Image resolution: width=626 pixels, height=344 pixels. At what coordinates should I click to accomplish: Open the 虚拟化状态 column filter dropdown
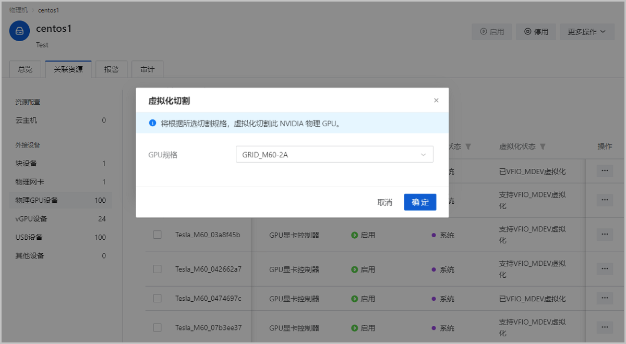543,146
